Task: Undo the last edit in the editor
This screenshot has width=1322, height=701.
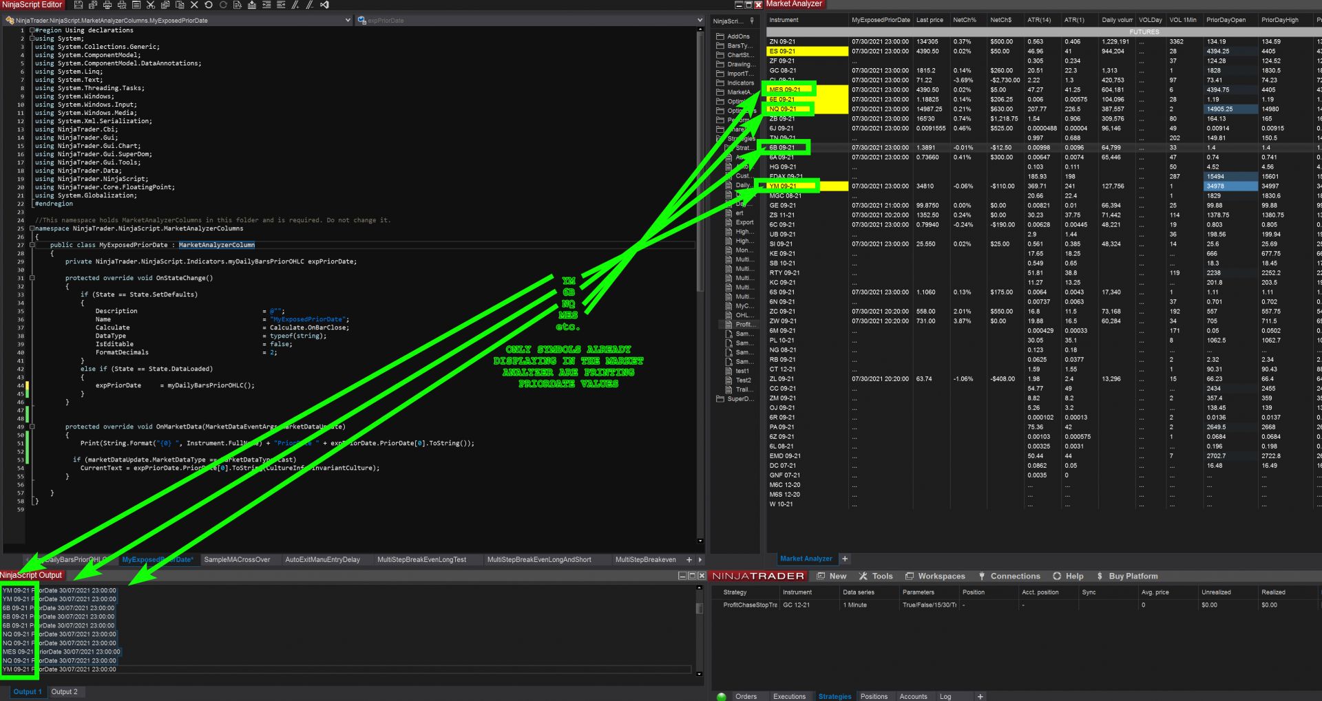Action: click(209, 5)
